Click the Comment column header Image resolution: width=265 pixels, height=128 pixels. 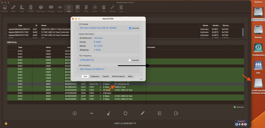tap(151, 47)
